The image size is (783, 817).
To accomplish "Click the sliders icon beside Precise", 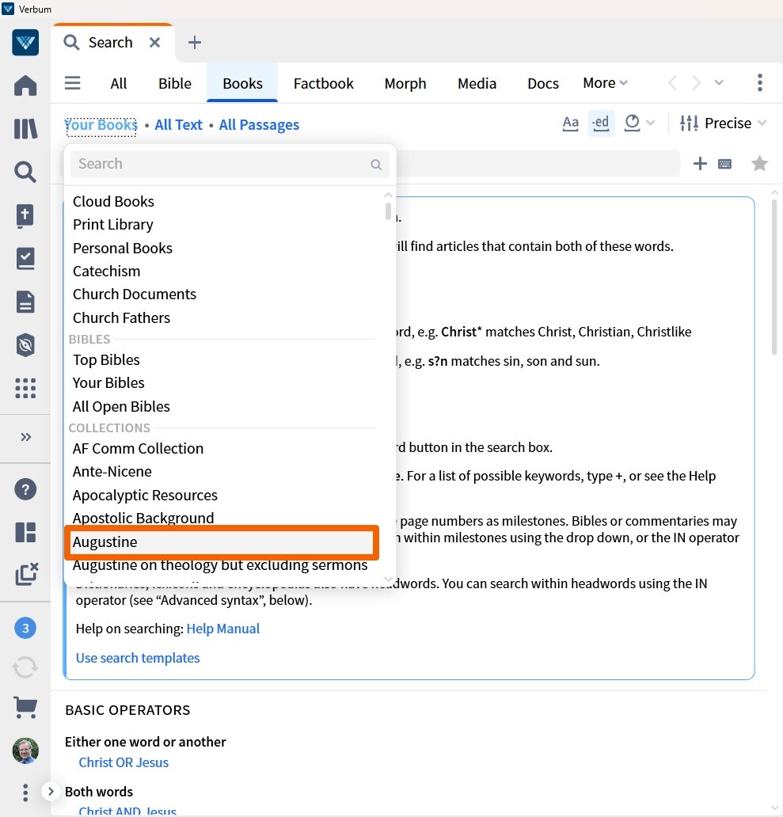I will tap(689, 123).
